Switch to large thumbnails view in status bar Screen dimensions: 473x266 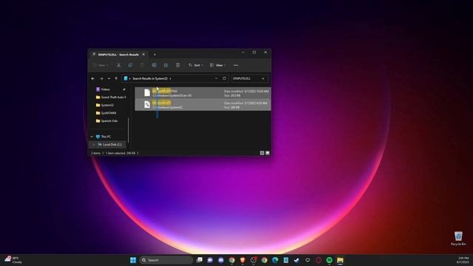click(268, 153)
